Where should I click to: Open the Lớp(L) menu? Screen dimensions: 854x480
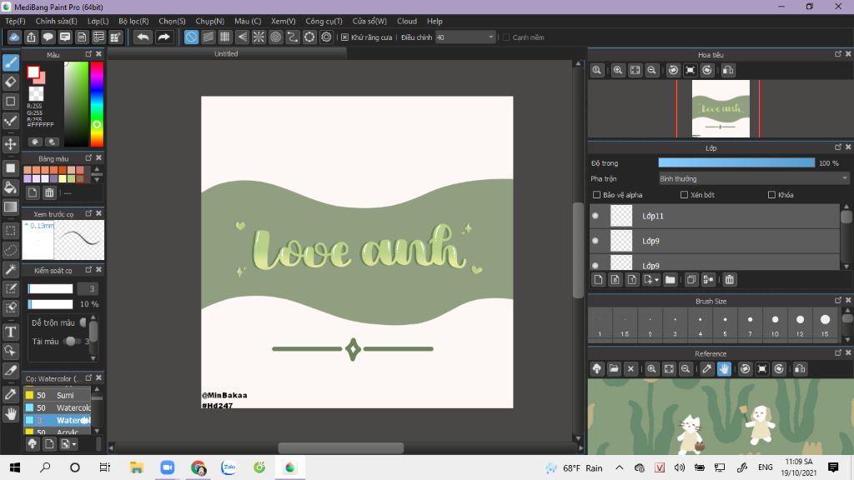[98, 21]
